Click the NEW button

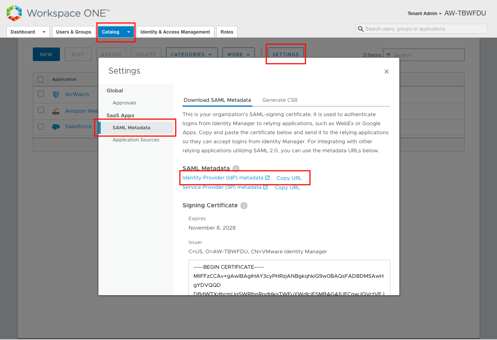[46, 54]
